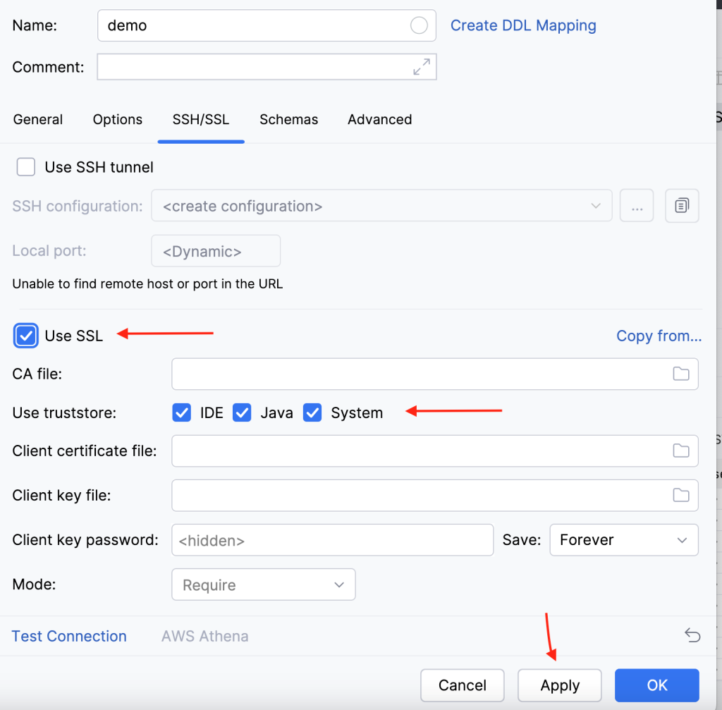Browse for a client key file
The image size is (722, 710).
coord(681,495)
